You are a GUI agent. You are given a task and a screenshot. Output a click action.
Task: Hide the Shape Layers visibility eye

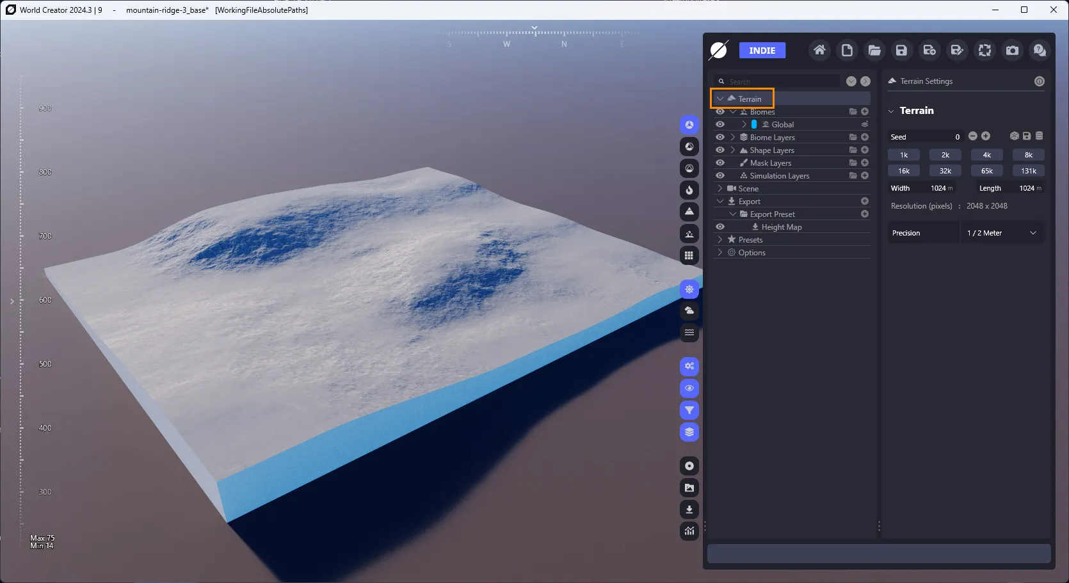(720, 150)
